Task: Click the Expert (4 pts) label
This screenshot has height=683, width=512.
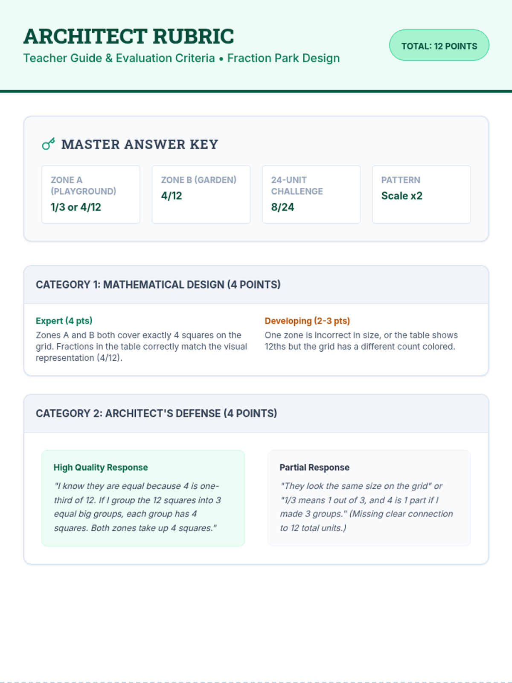Action: (x=64, y=321)
